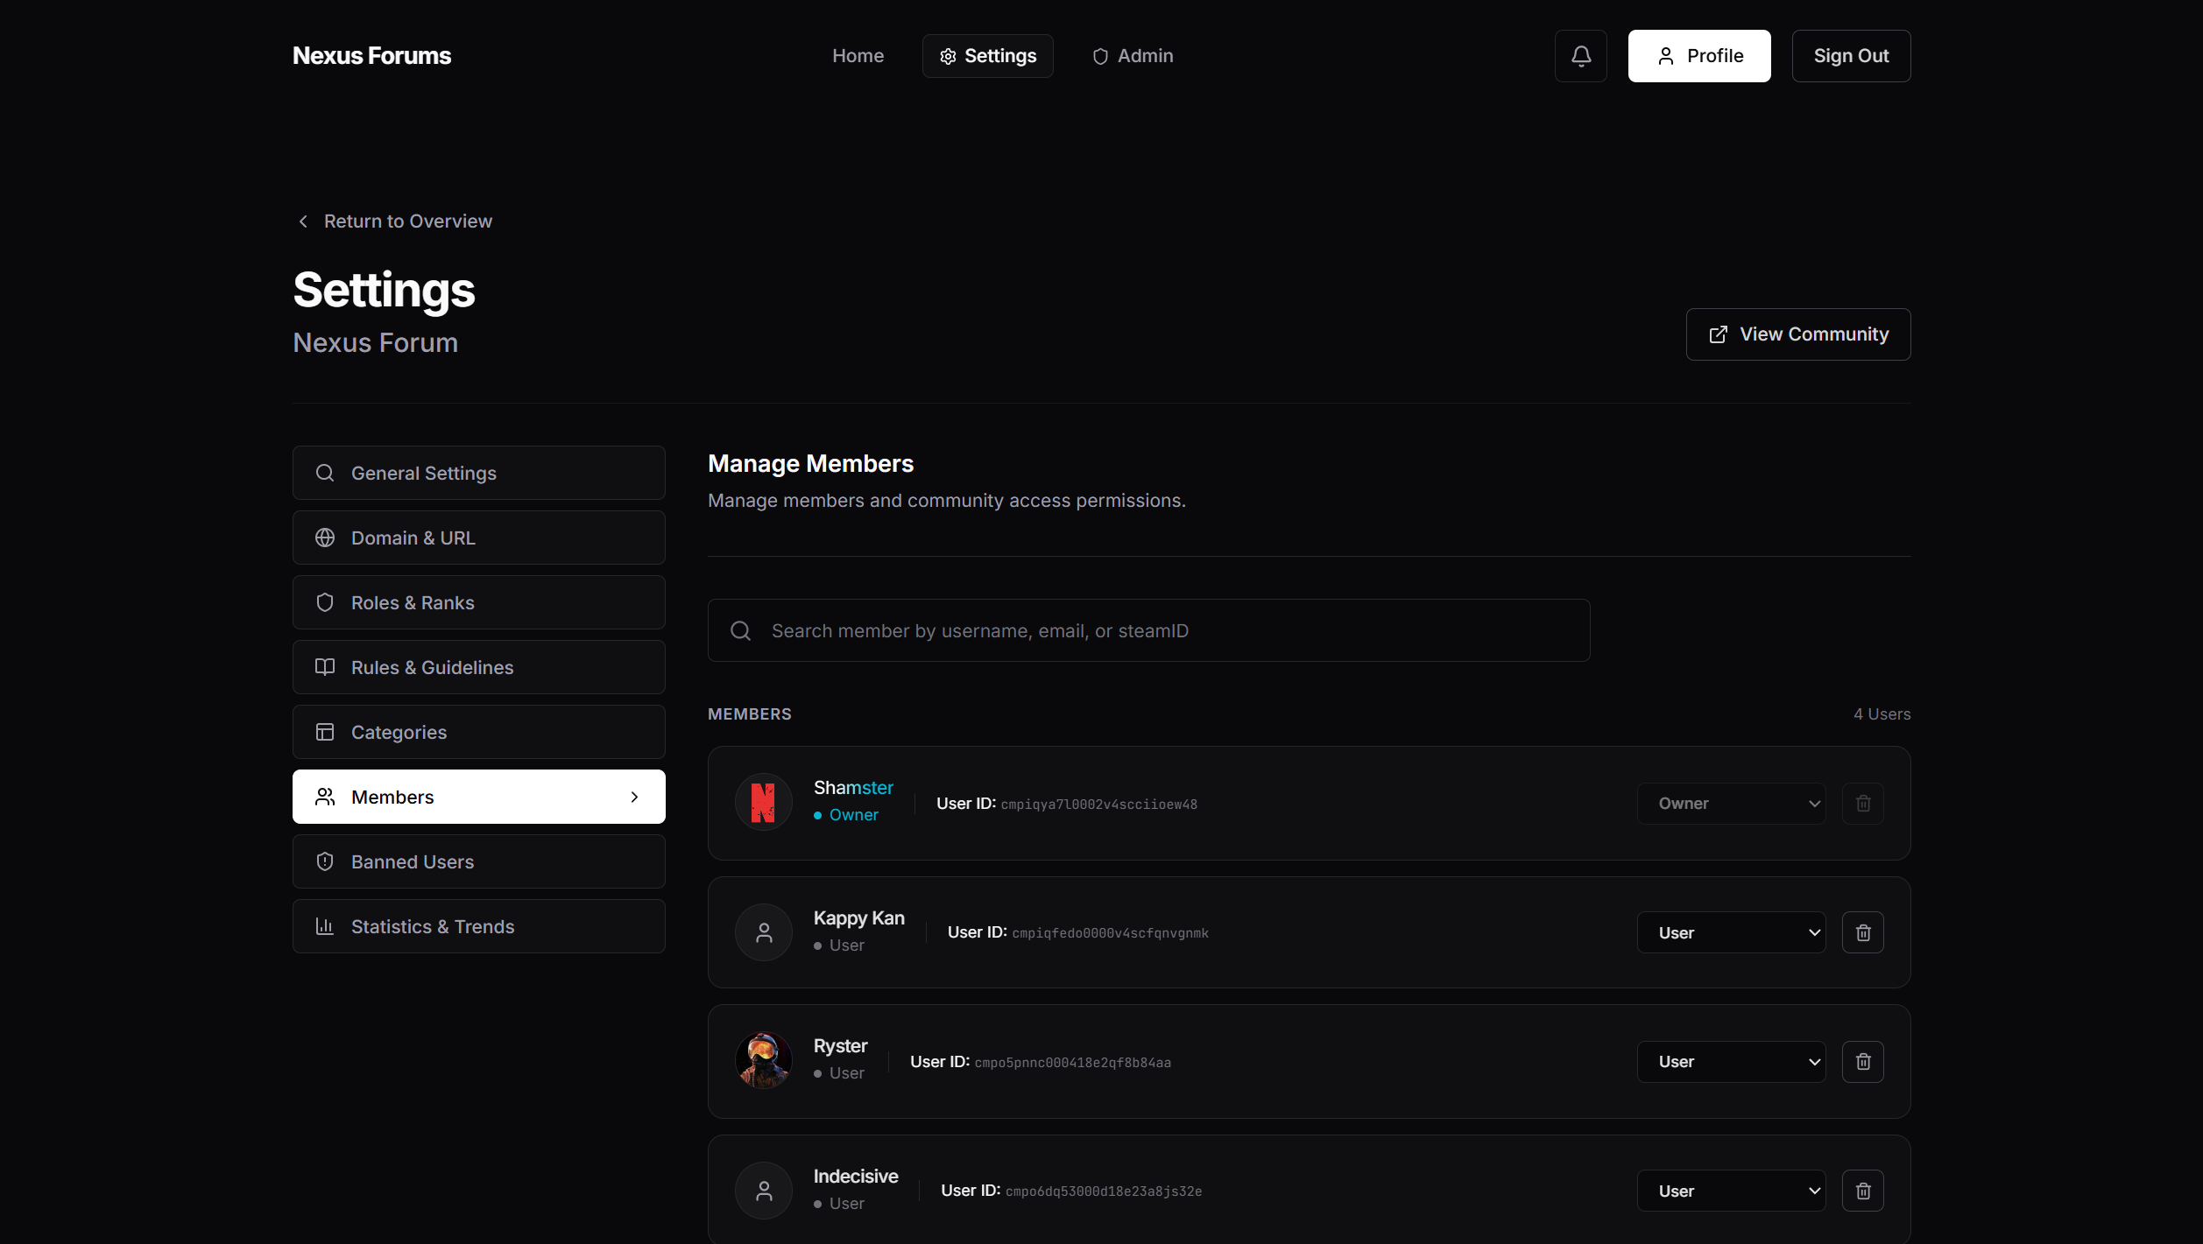Click the 4 Users count label

pyautogui.click(x=1882, y=714)
